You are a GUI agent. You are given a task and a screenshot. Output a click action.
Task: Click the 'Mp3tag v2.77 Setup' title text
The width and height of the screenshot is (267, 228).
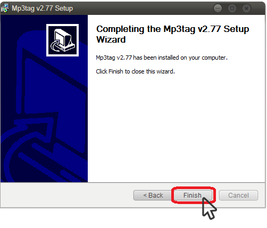click(x=42, y=9)
